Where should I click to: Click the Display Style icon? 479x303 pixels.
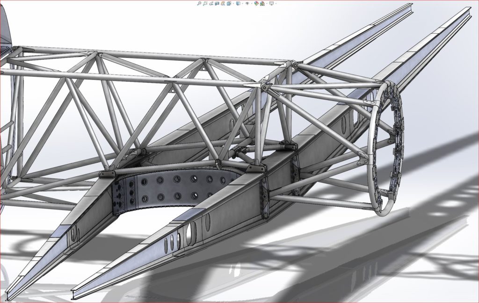238,4
